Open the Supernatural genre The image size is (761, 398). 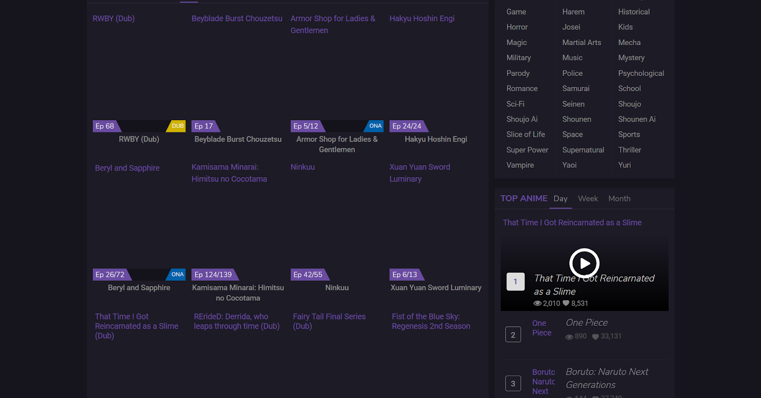583,150
